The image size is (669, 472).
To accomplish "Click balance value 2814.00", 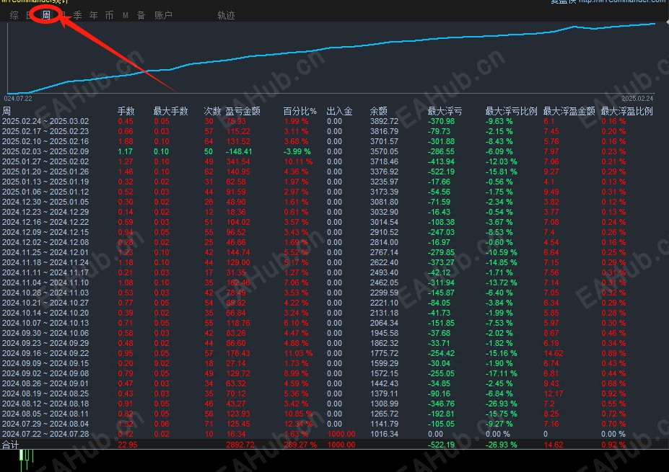I will pyautogui.click(x=384, y=242).
